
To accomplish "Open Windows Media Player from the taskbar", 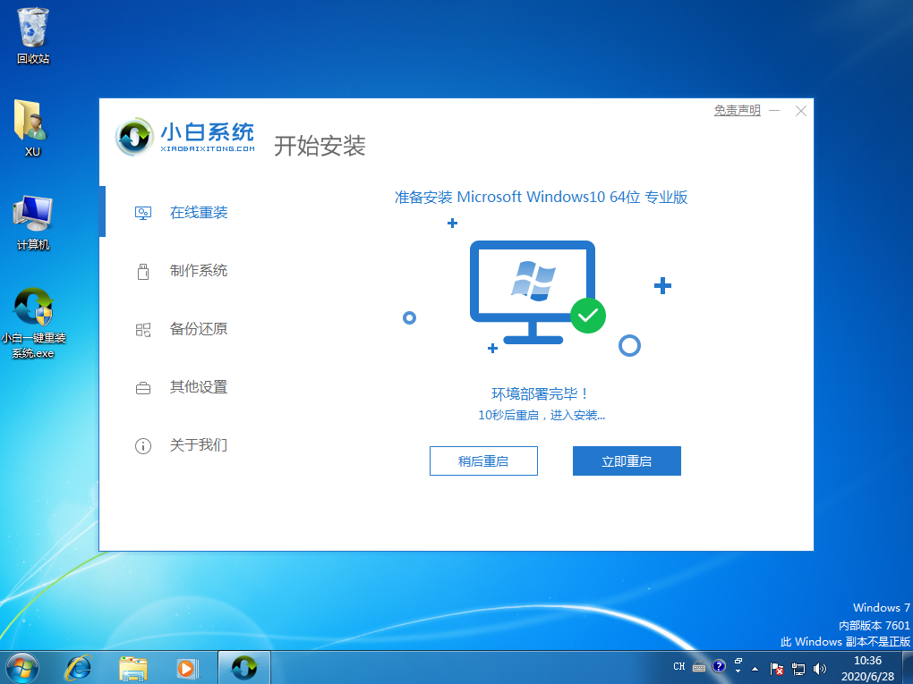I will point(187,667).
